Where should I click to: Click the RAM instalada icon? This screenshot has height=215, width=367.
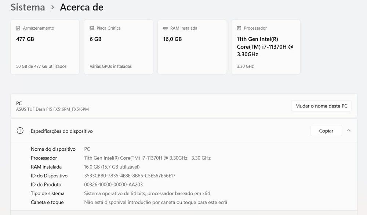coord(165,28)
